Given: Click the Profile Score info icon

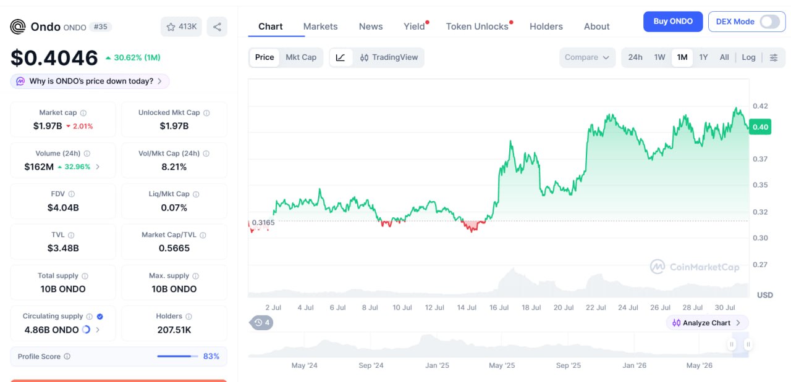Looking at the screenshot, I should click(67, 357).
